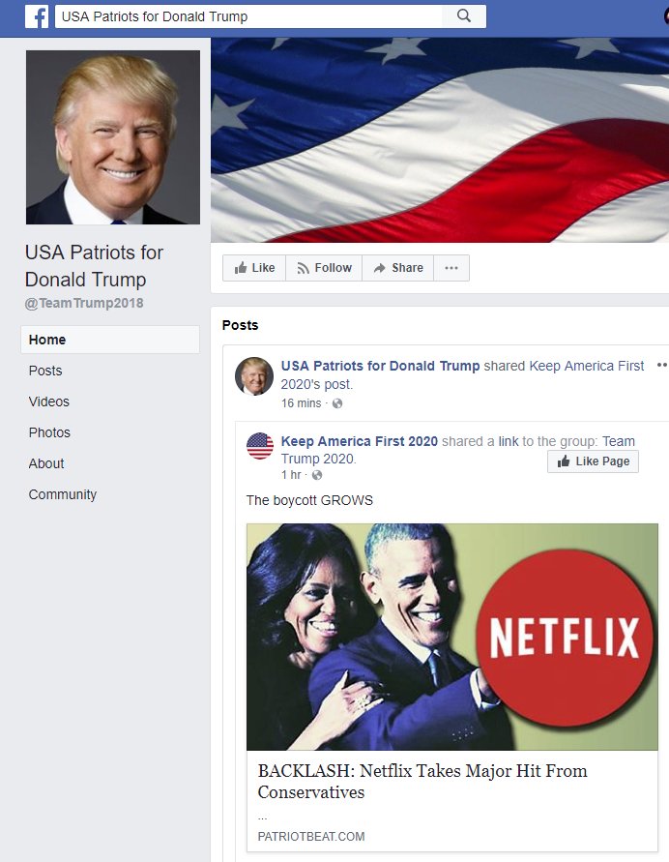
Task: Open the Keep America First 2020's post link
Action: click(x=462, y=374)
